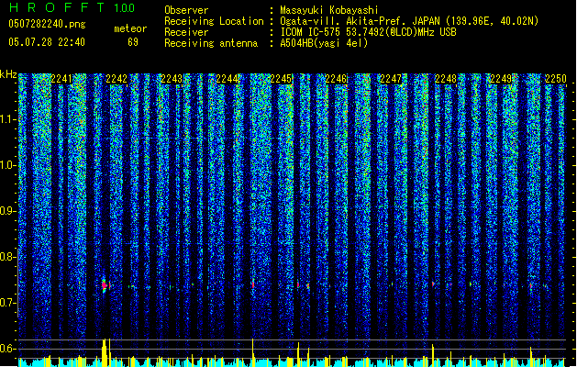Click the Receiving antenna label
The width and height of the screenshot is (577, 367).
click(211, 43)
